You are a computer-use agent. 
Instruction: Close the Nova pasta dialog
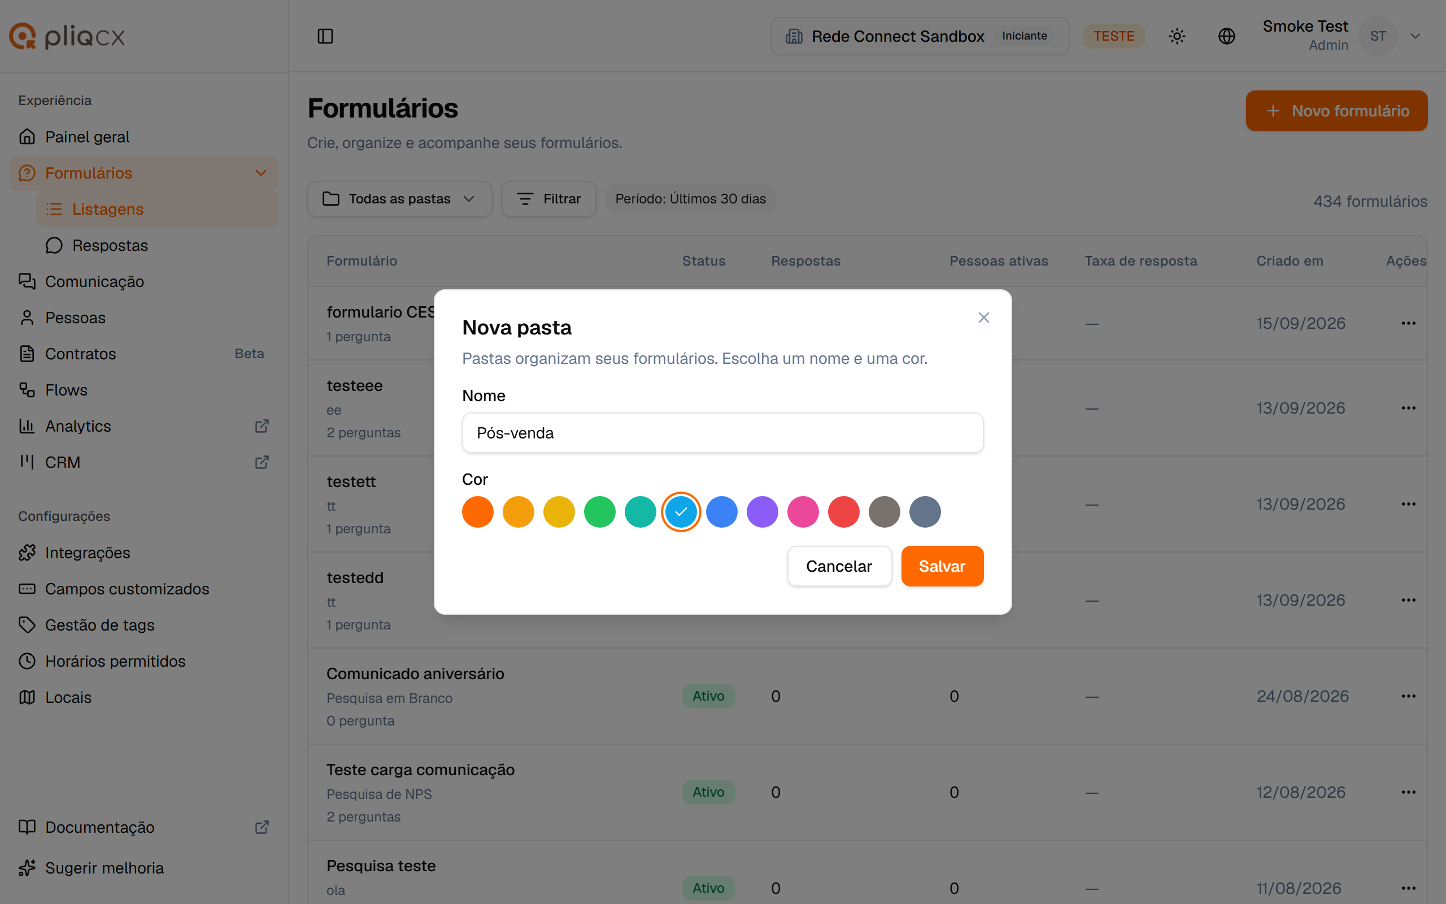coord(983,318)
